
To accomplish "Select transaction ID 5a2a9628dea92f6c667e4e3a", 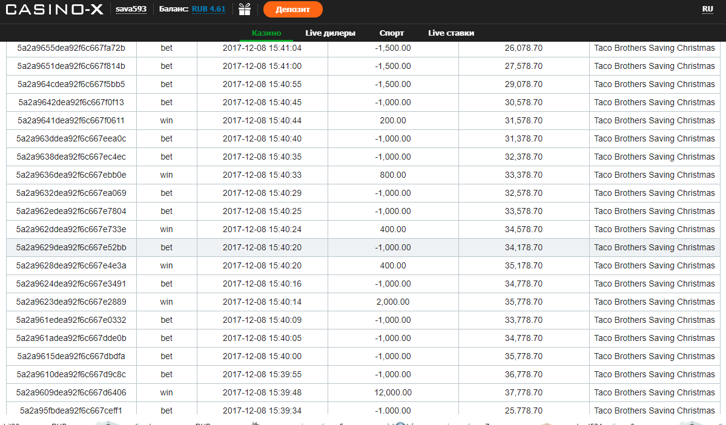I will (71, 265).
